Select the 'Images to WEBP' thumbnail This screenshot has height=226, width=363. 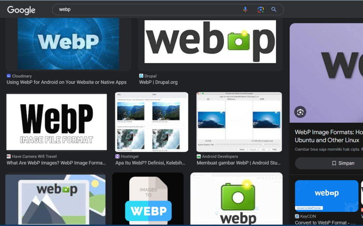(x=148, y=200)
